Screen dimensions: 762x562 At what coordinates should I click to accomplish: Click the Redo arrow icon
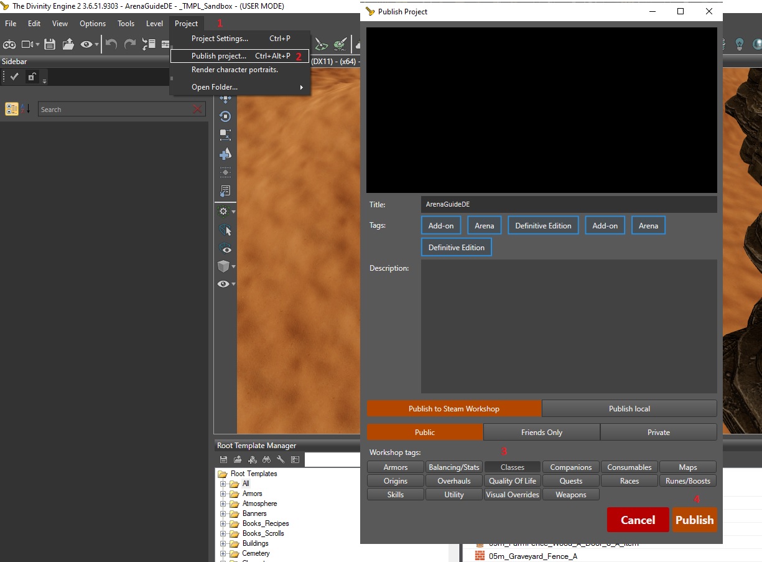point(130,44)
